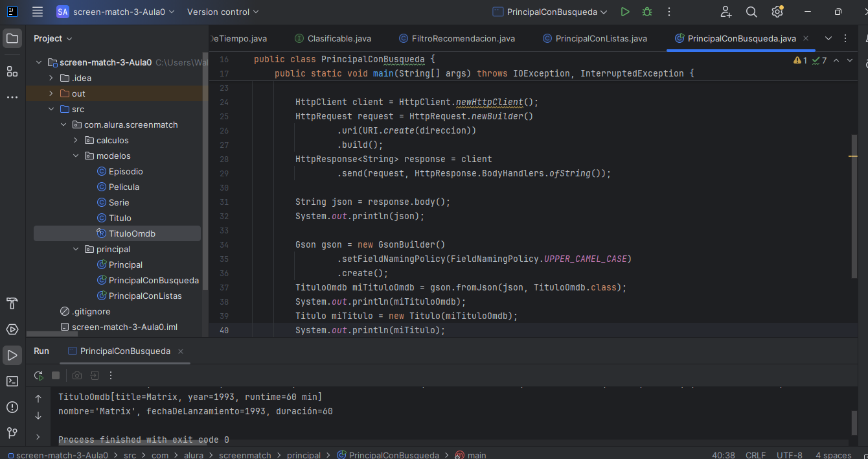Open Git version control tool window icon
This screenshot has height=459, width=868.
tap(12, 432)
